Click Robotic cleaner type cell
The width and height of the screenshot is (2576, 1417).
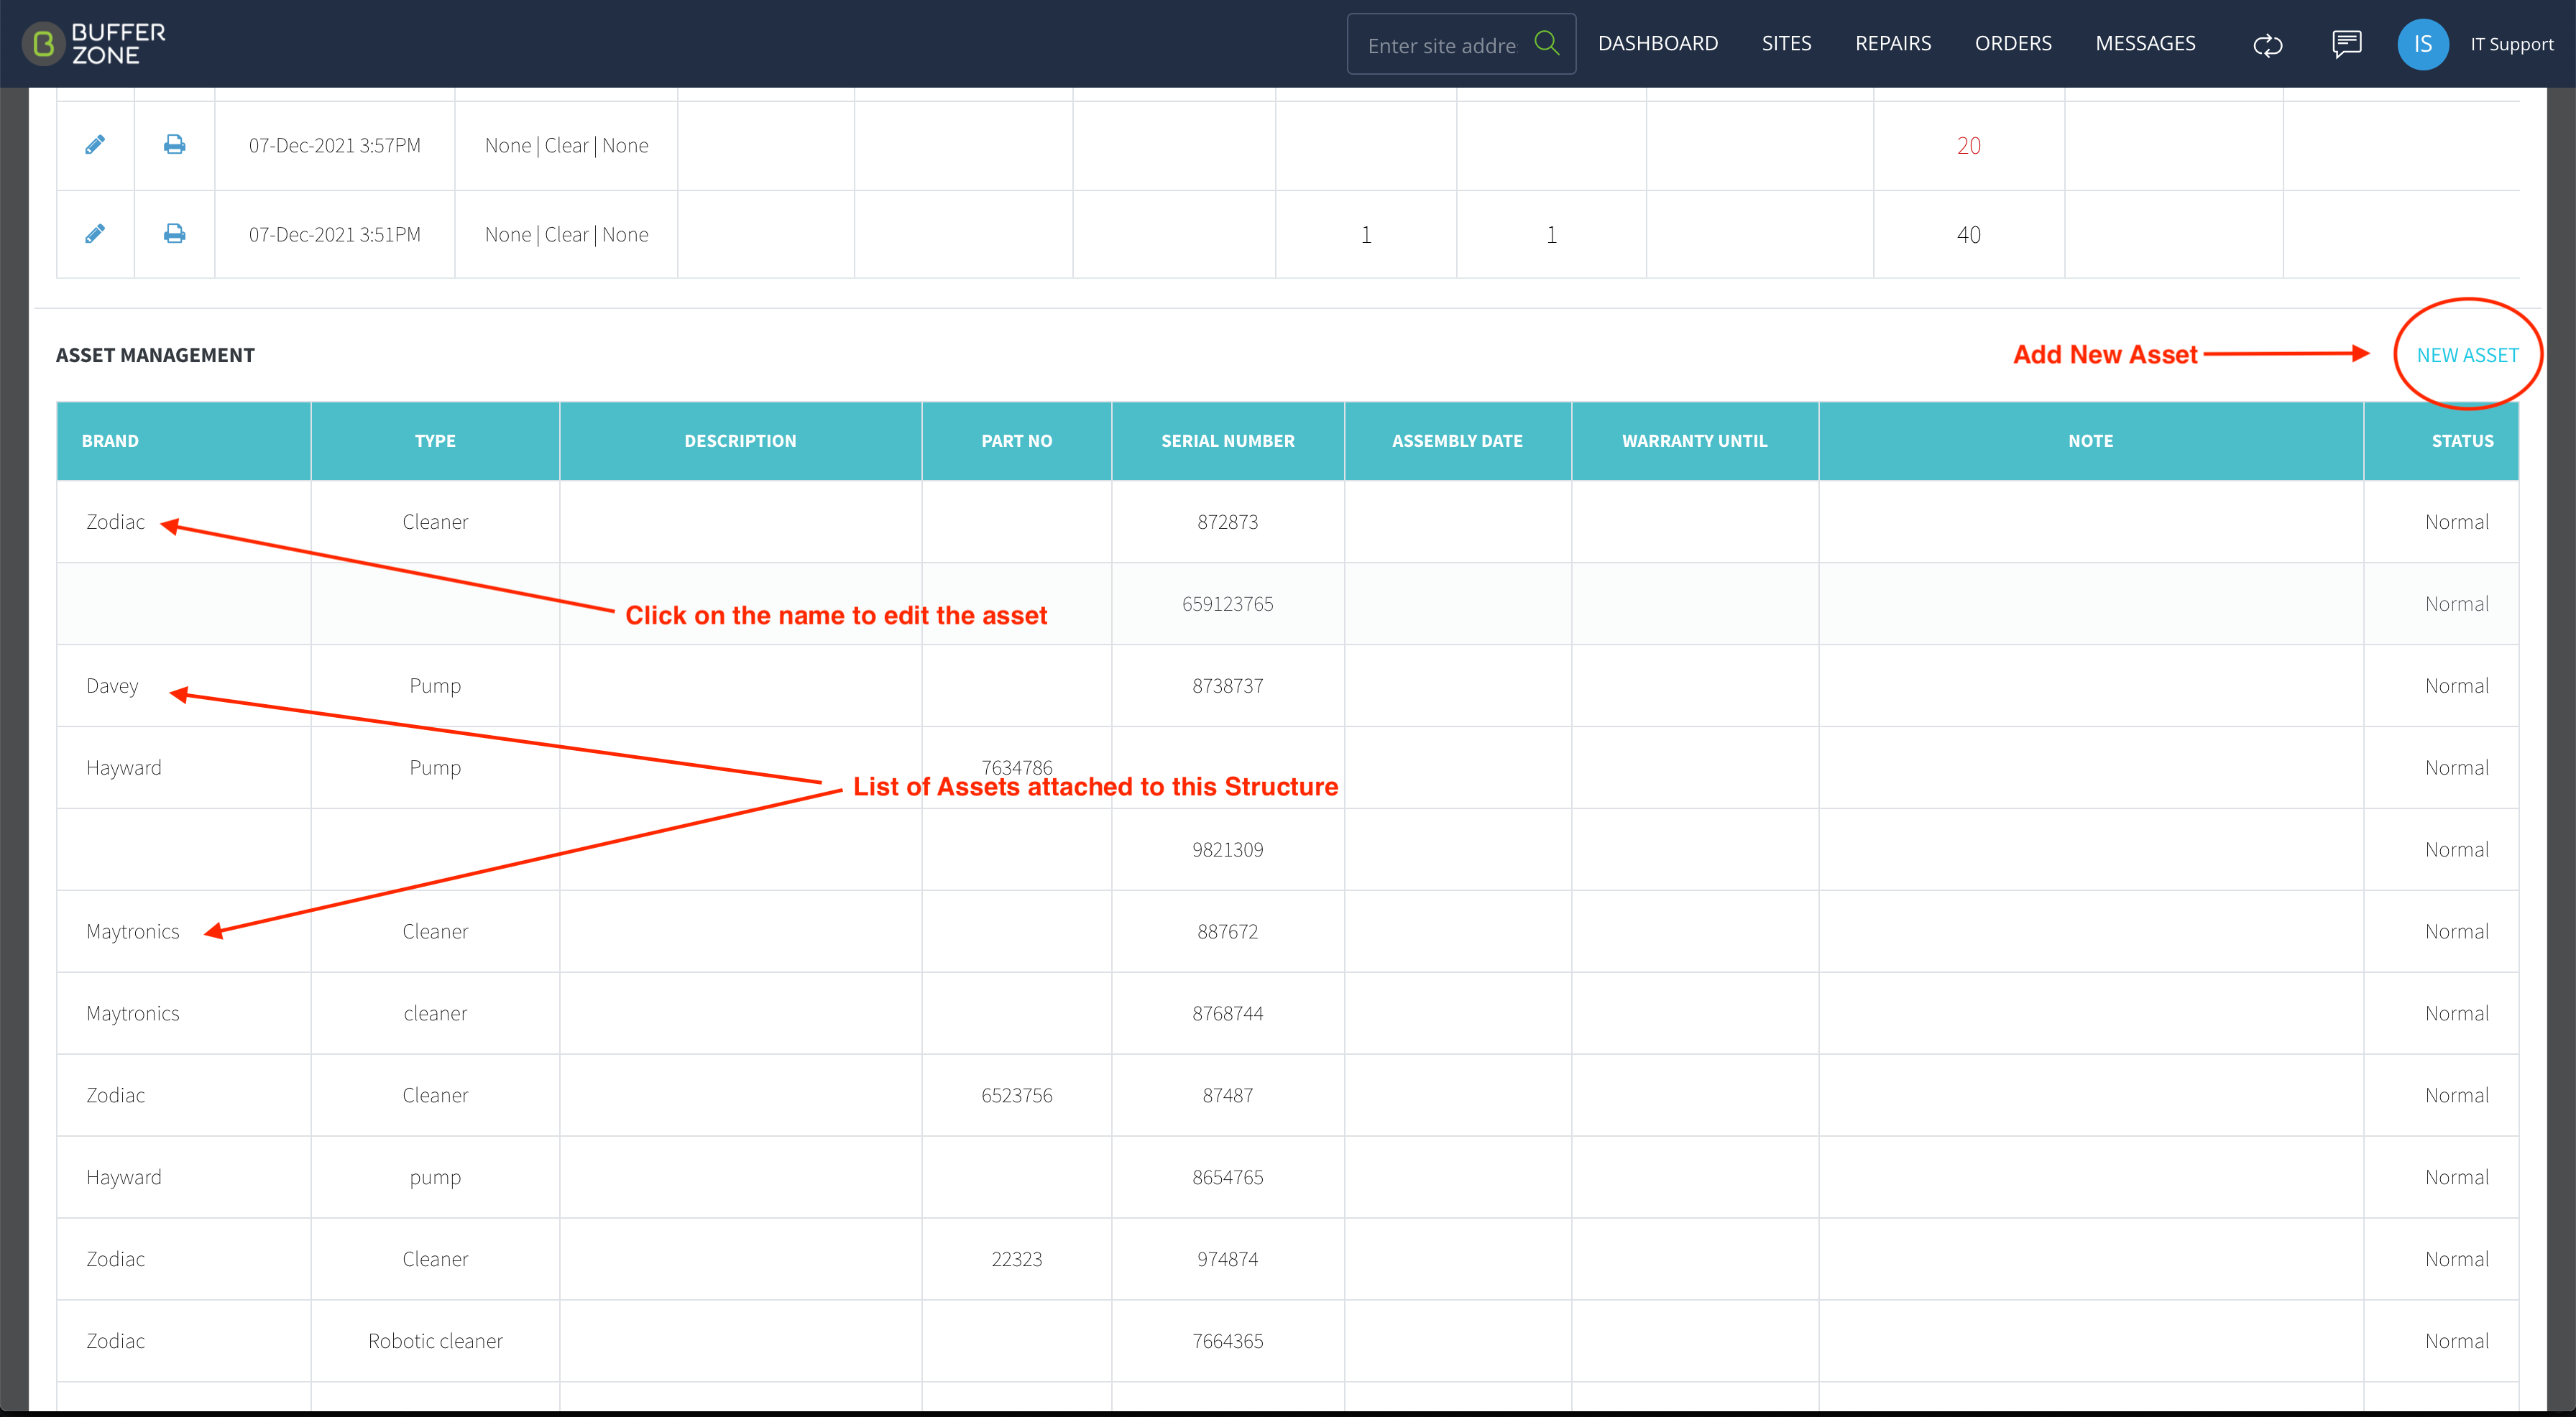click(x=435, y=1342)
